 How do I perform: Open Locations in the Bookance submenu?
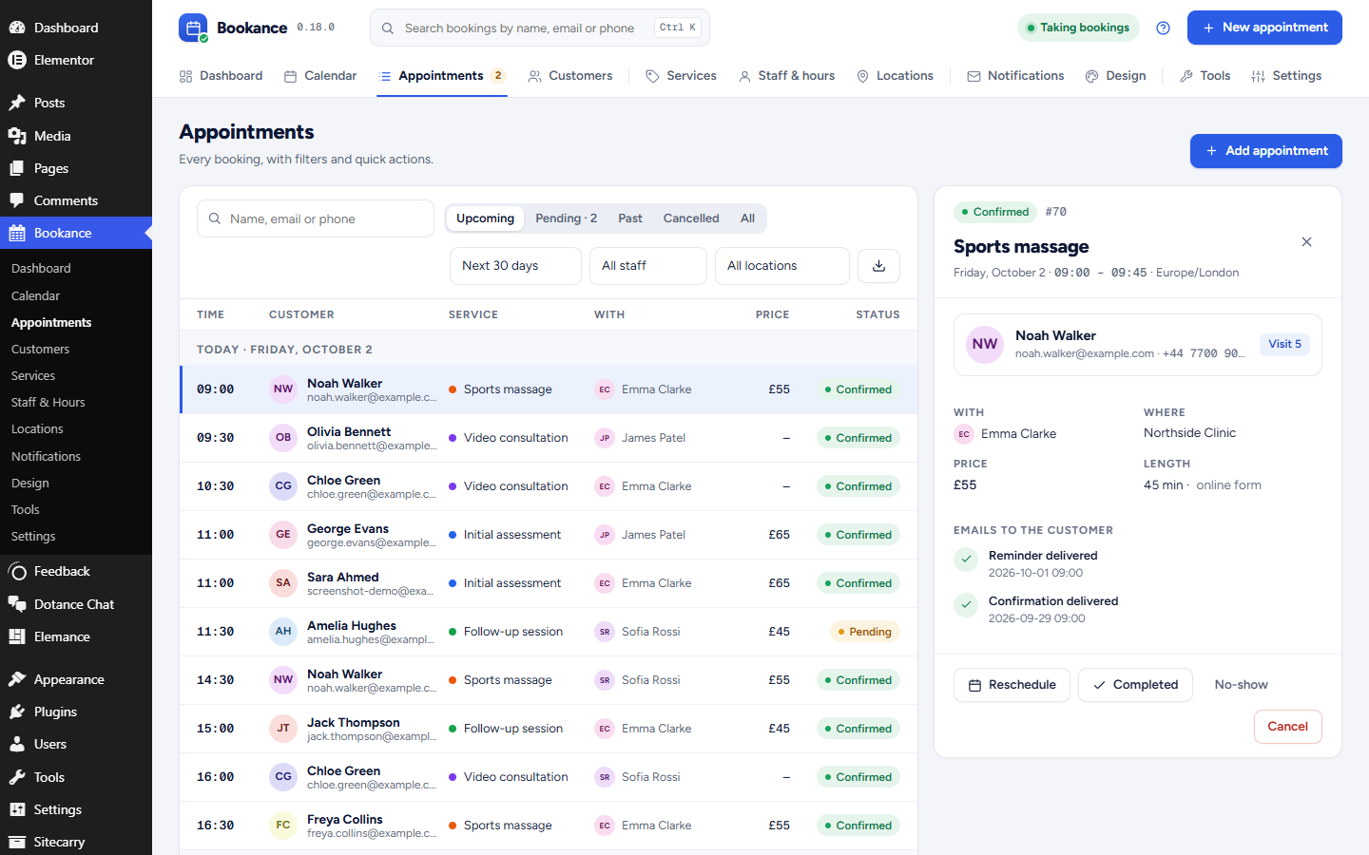point(37,429)
